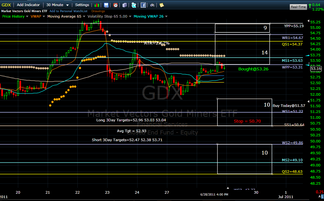Click the Market Vectors Gold Miners ETF title
Screen dimensions: 324x201
[x=24, y=11]
